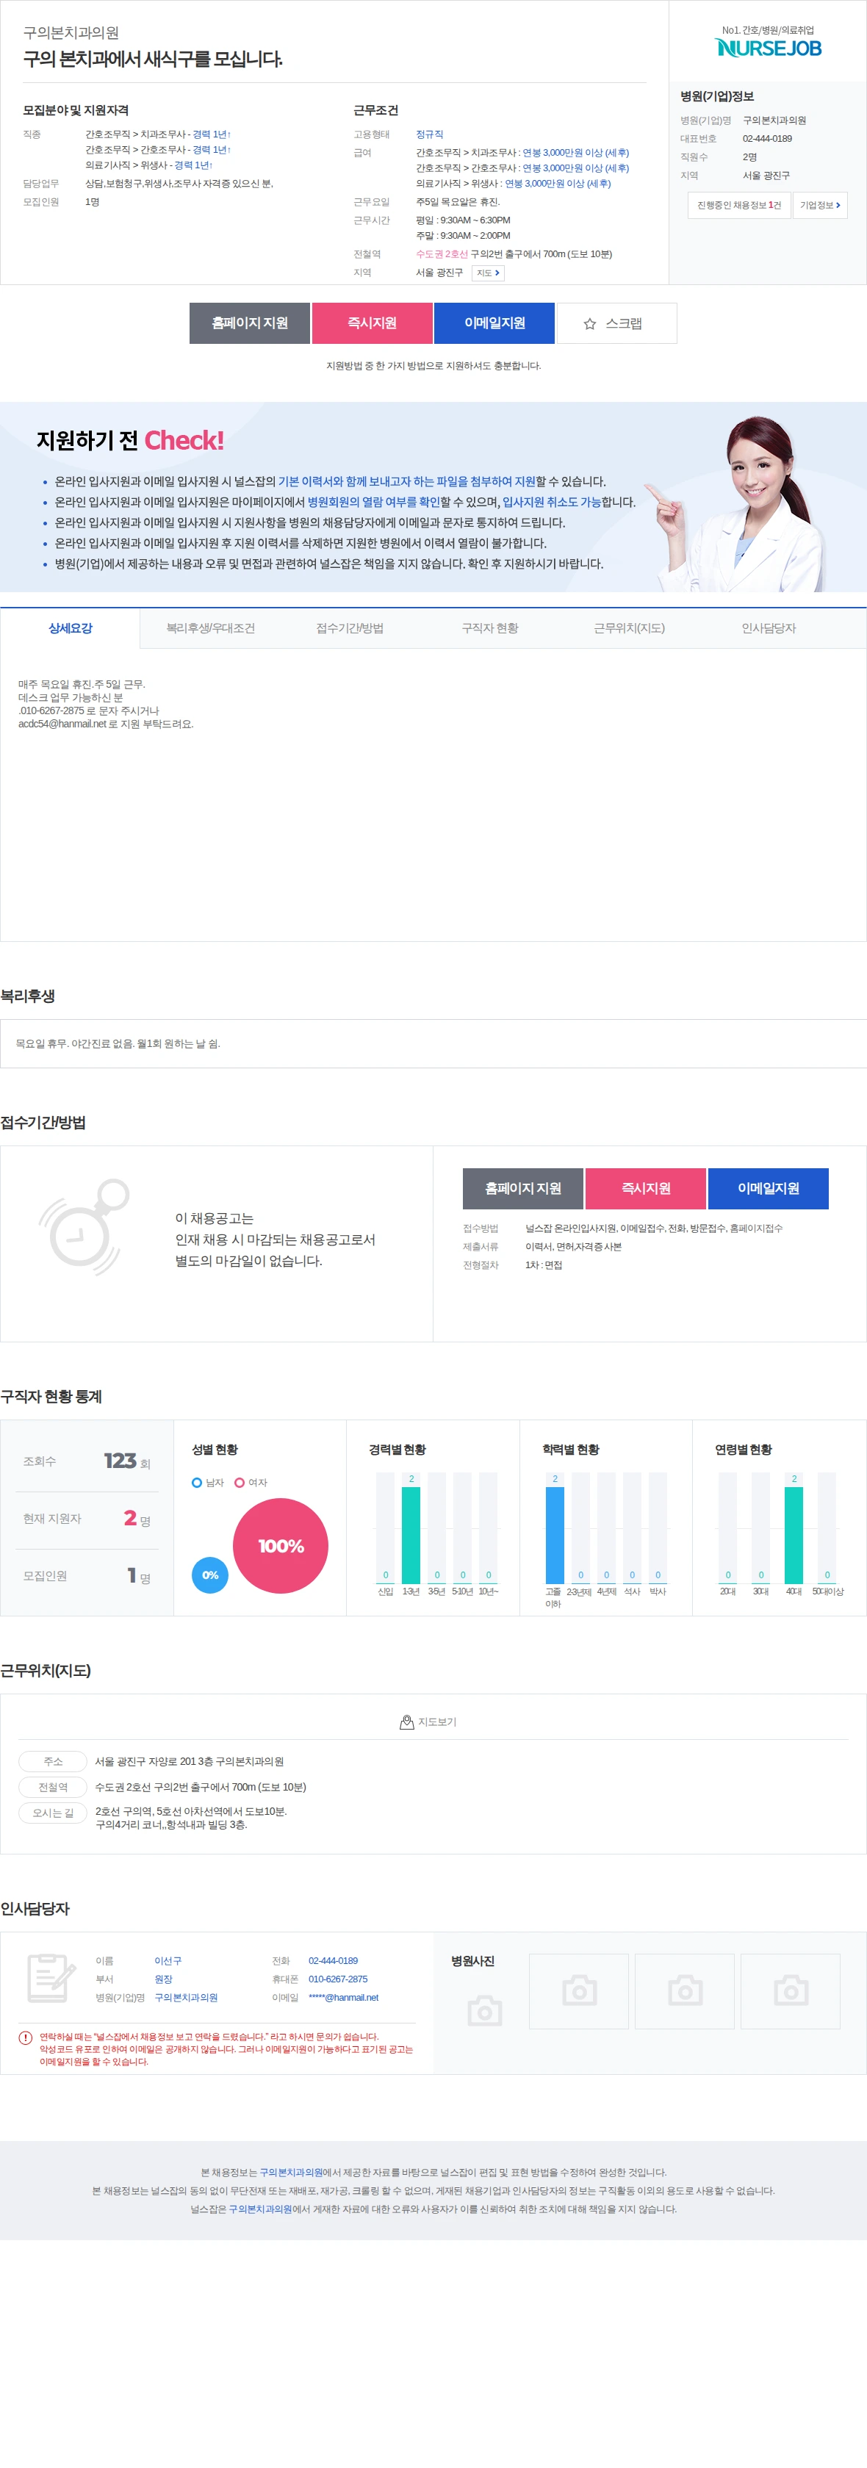Switch to the 근무위치(지도) tab
The image size is (867, 2468).
click(x=630, y=628)
